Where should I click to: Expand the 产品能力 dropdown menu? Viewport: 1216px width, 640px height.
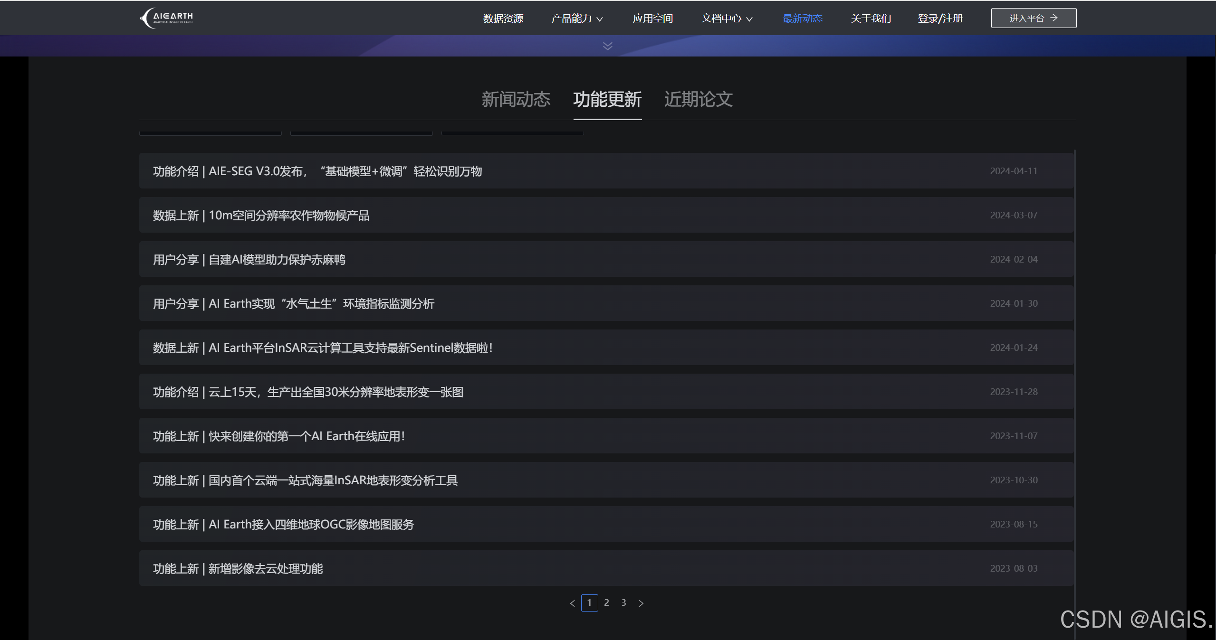577,19
